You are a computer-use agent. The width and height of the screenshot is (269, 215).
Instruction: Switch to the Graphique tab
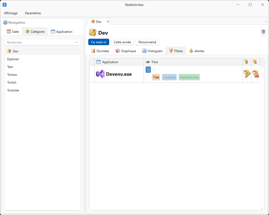tap(126, 51)
